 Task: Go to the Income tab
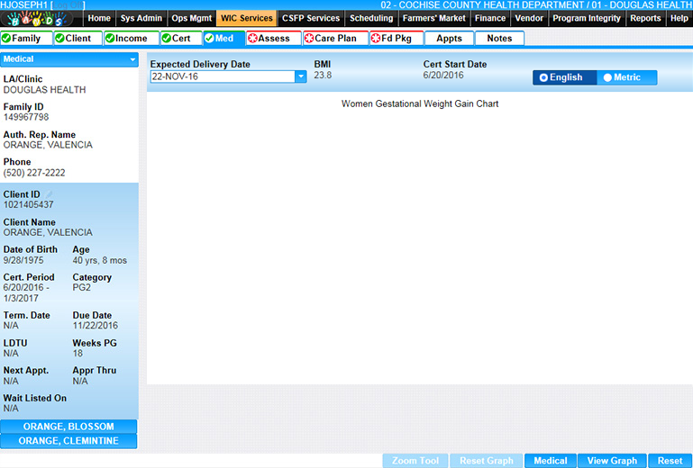131,39
